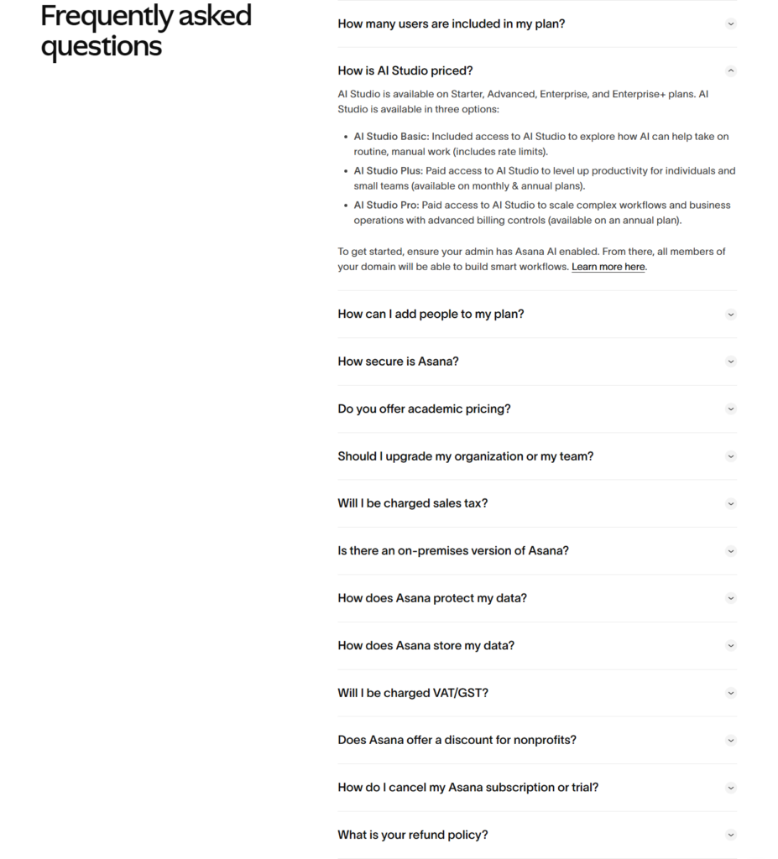Select the "Frequently asked questions" heading
The width and height of the screenshot is (778, 859).
pyautogui.click(x=145, y=30)
